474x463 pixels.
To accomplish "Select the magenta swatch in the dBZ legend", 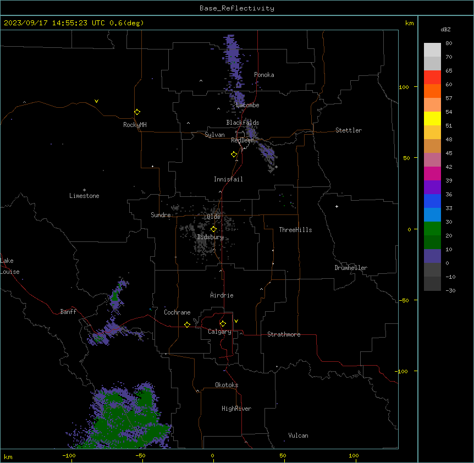I will (432, 173).
